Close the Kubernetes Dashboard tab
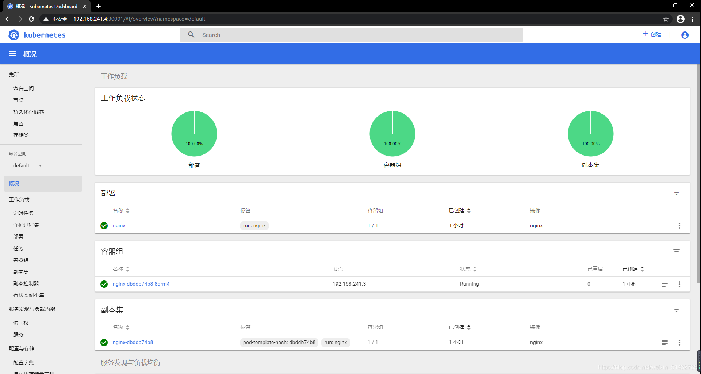 coord(85,6)
